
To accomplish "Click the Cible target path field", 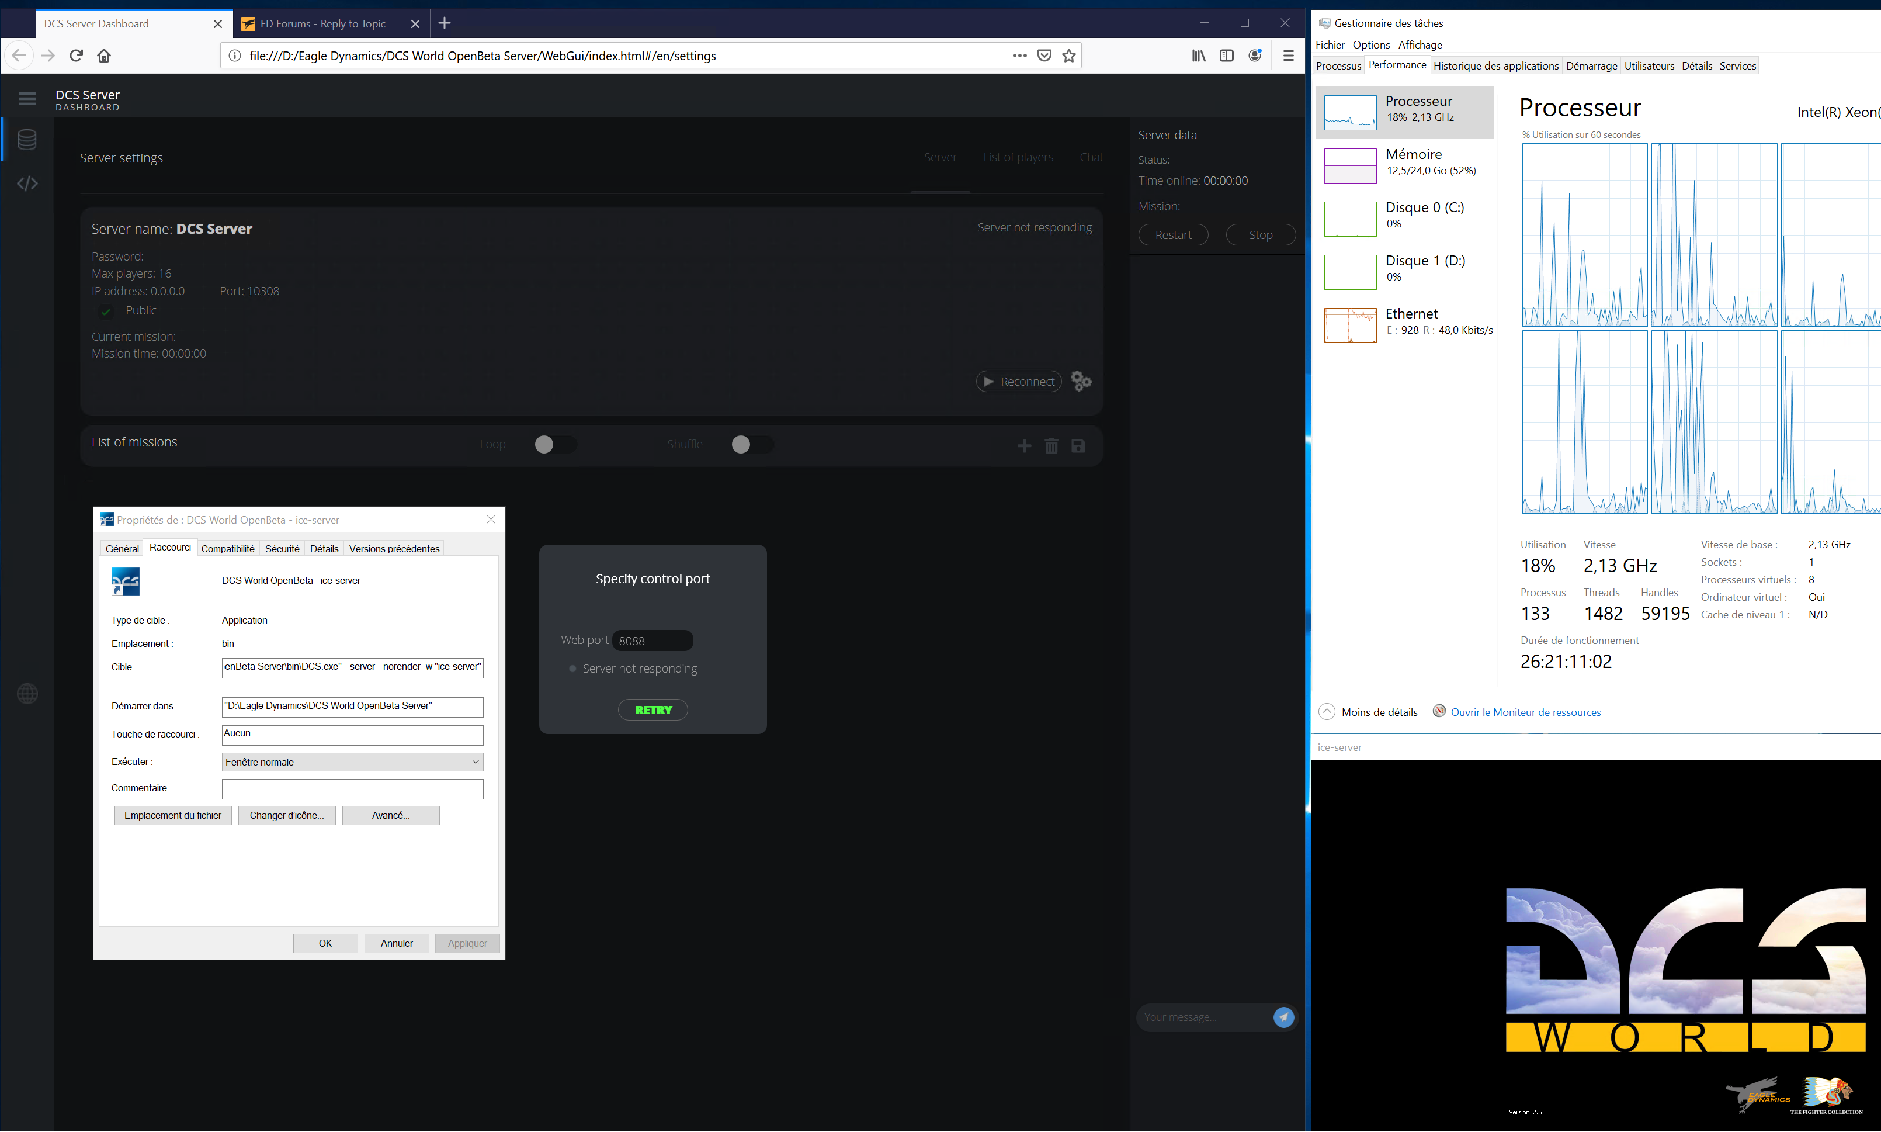I will coord(352,667).
